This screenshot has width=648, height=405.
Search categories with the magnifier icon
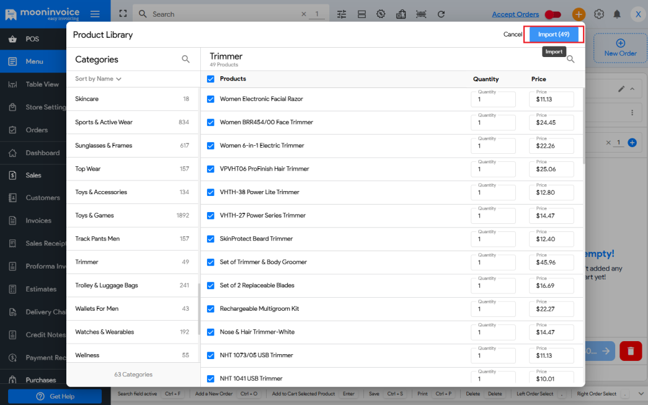185,60
